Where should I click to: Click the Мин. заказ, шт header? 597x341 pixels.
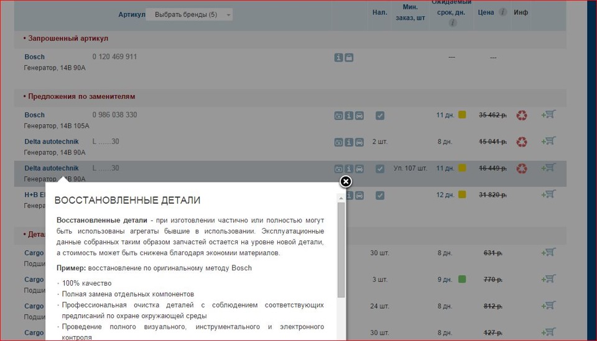tap(410, 12)
